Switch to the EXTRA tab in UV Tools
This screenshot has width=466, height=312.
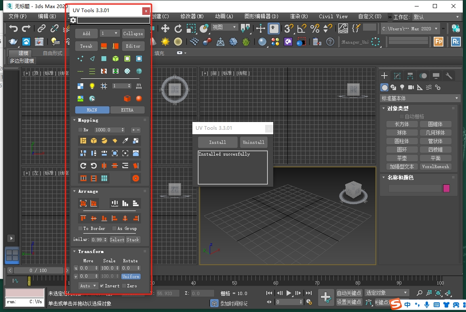[x=127, y=110]
